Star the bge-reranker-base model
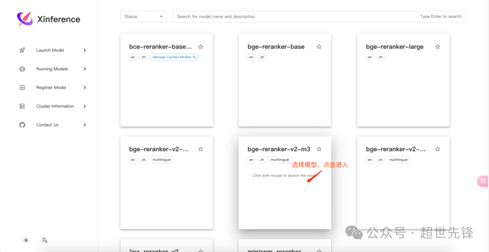The image size is (489, 252). point(319,47)
